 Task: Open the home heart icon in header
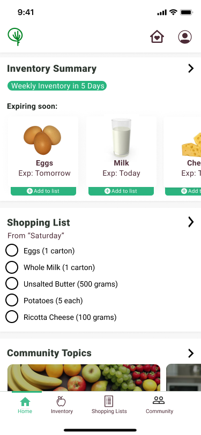[157, 36]
